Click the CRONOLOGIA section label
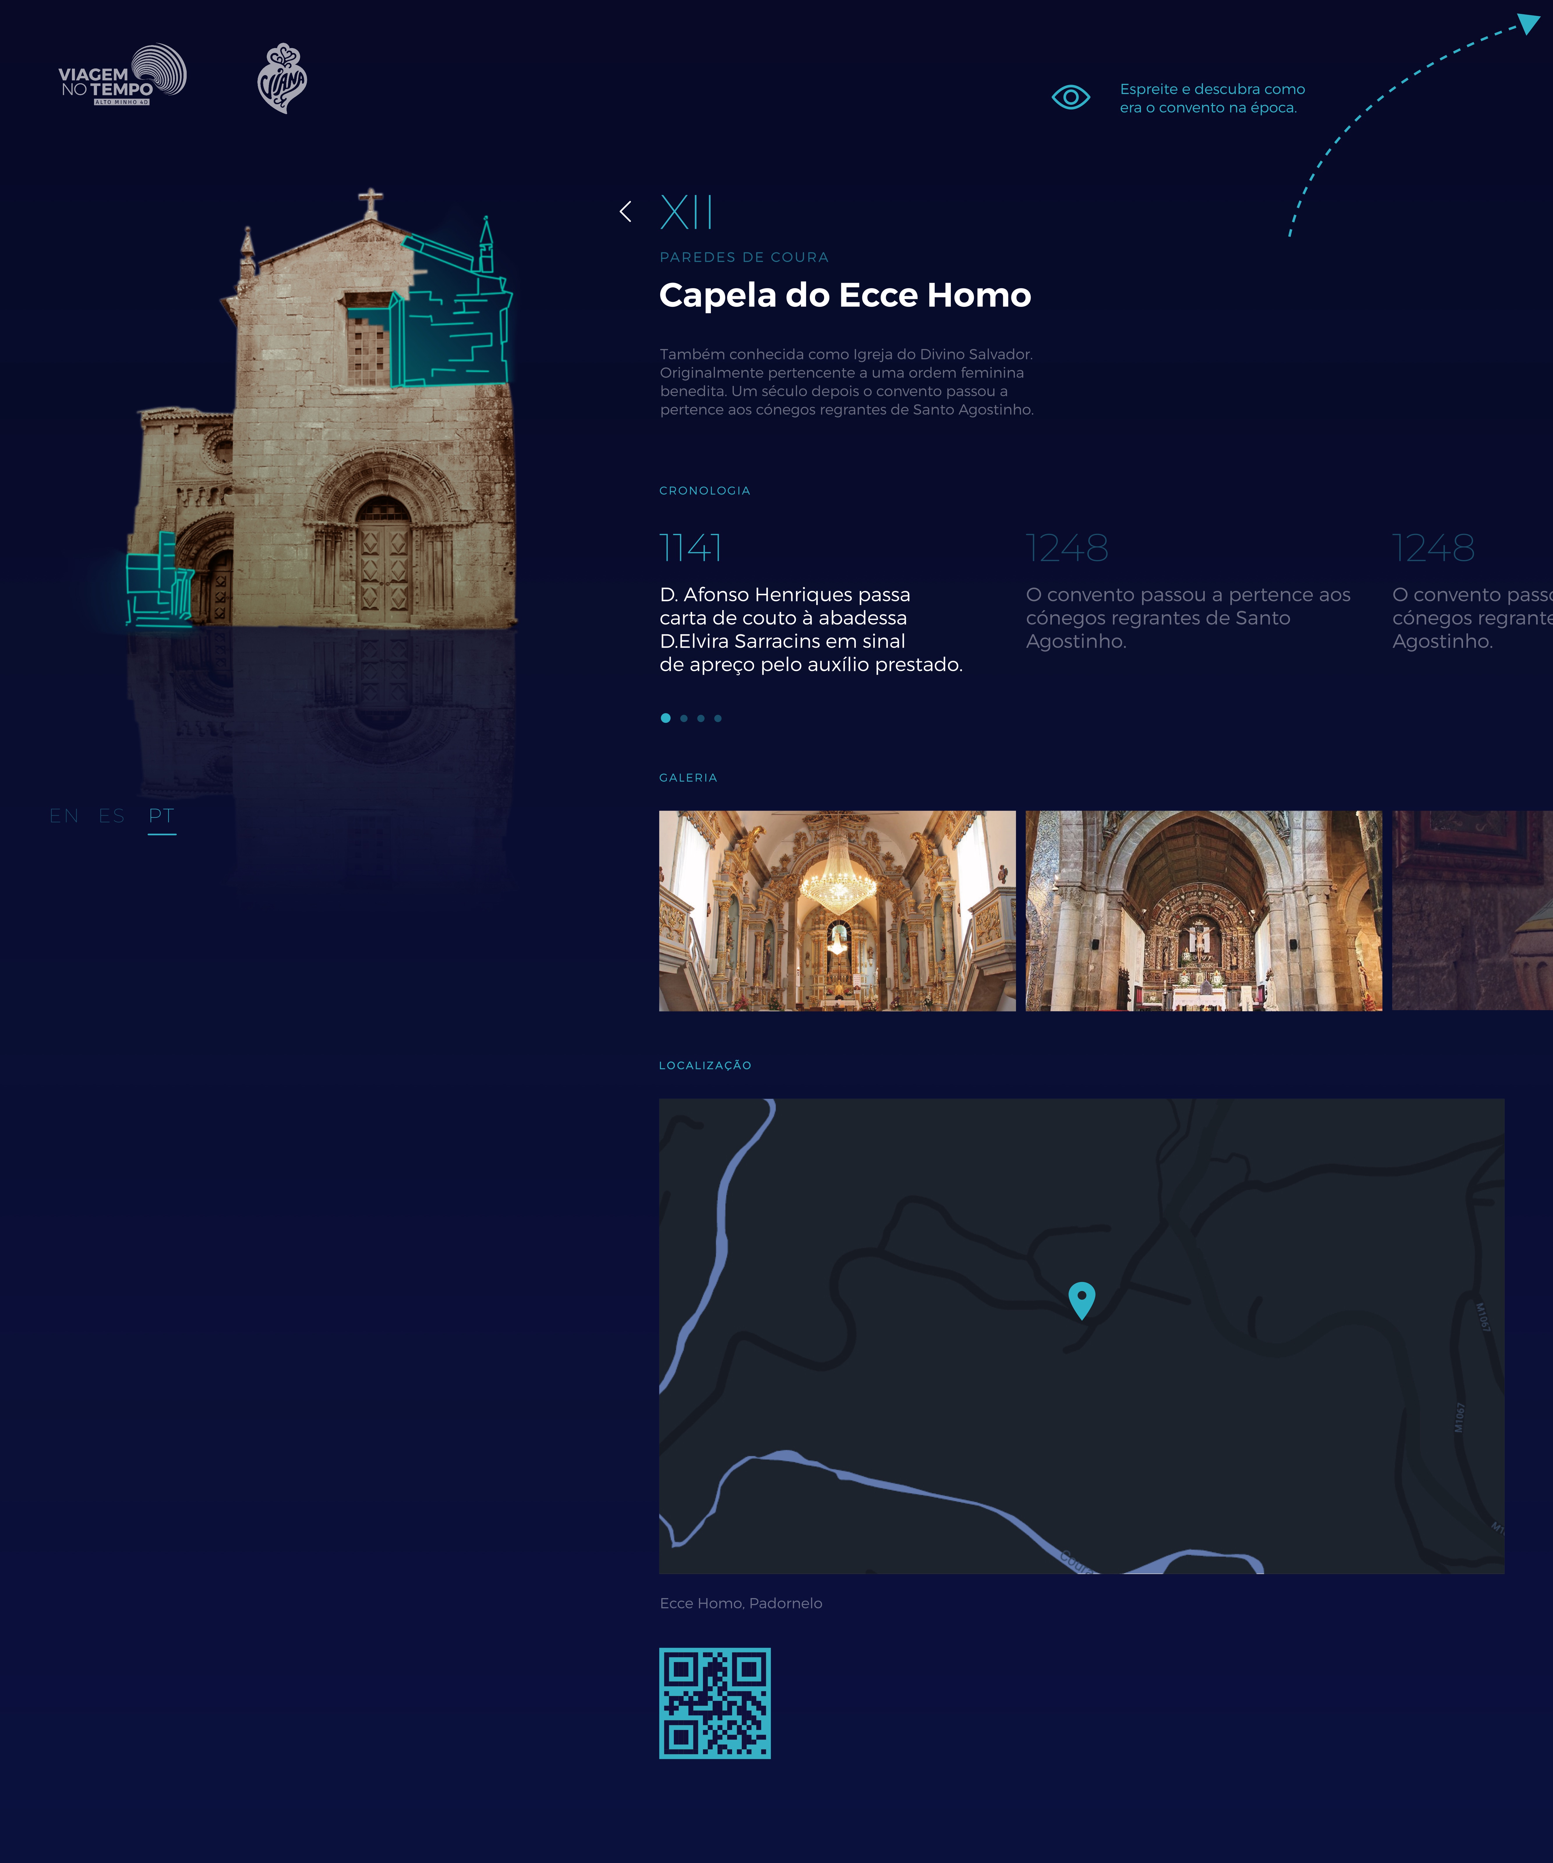The width and height of the screenshot is (1553, 1863). point(705,490)
